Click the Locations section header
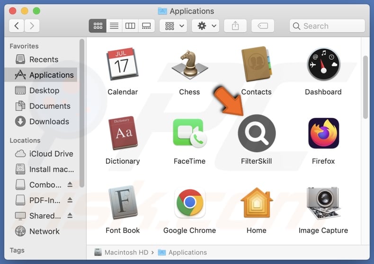The image size is (374, 264). pos(25,141)
